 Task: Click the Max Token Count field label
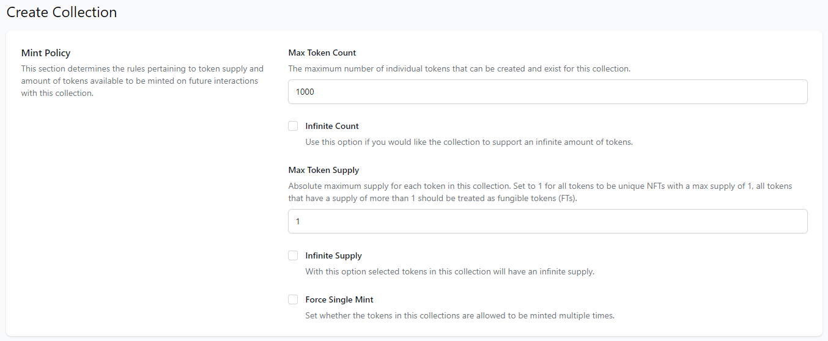(x=322, y=53)
